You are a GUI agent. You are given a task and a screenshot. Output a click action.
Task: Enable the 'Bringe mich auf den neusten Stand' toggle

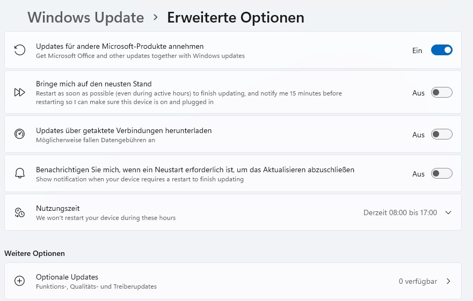pyautogui.click(x=441, y=93)
